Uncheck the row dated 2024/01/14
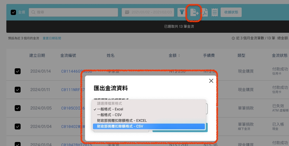Screen dimensions: 289x146 pos(17,71)
